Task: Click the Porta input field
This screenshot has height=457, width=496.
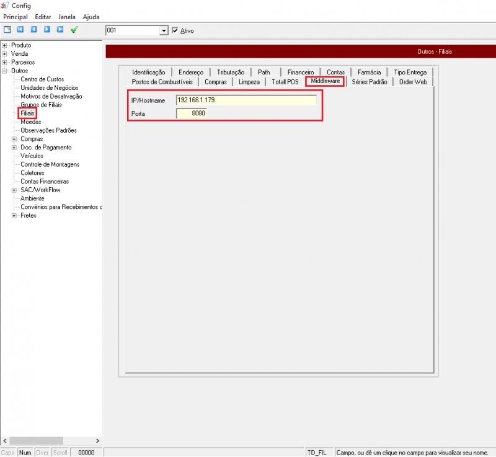Action: (191, 113)
